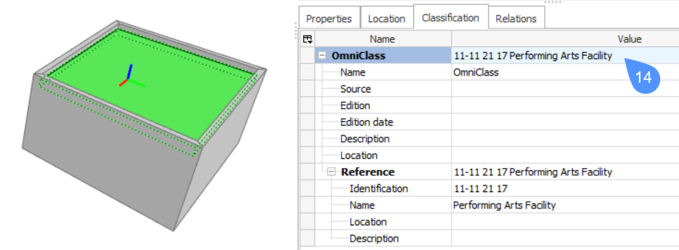Collapse the OmniClass tree node
679x250 pixels.
322,56
